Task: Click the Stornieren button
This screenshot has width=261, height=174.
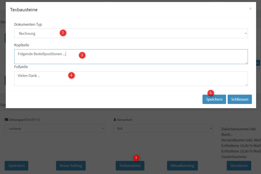Action: [x=239, y=166]
